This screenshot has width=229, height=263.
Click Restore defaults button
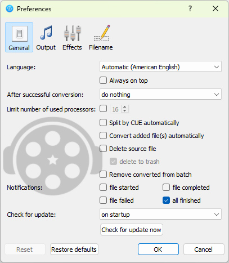tap(74, 249)
